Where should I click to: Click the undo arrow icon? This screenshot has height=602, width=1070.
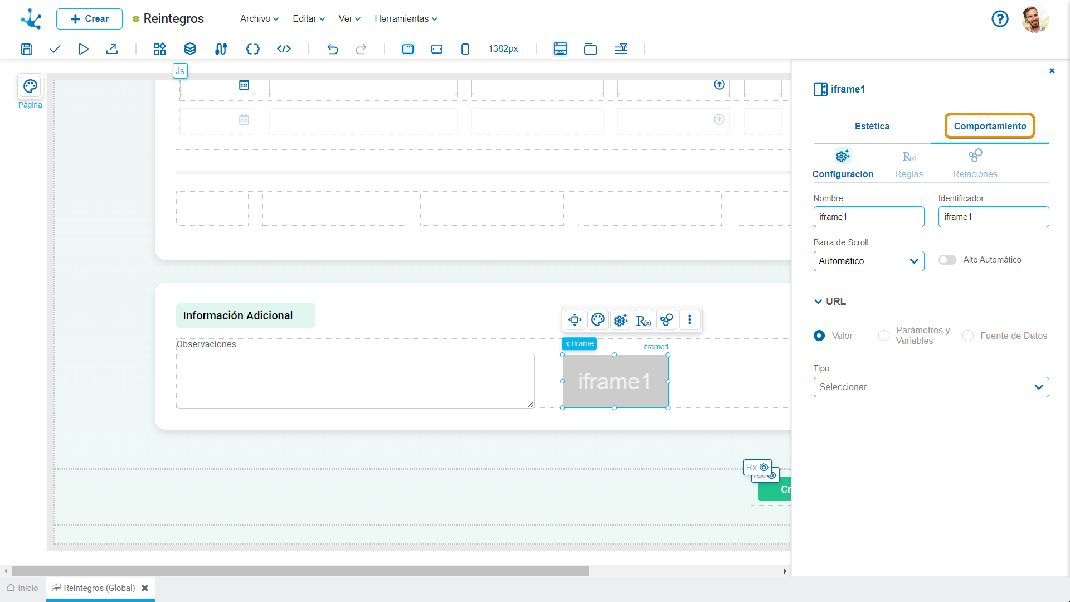coord(333,49)
